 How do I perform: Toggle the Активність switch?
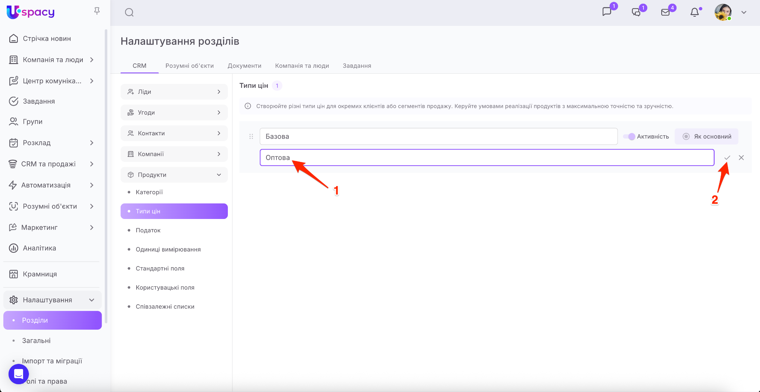pyautogui.click(x=629, y=137)
